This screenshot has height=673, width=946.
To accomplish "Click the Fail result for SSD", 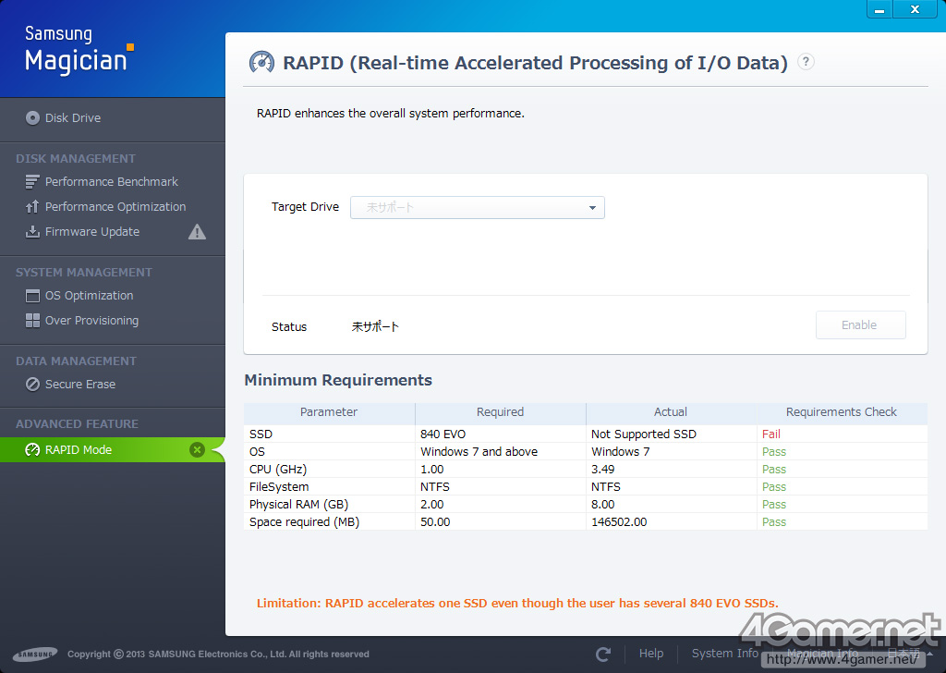I will pyautogui.click(x=771, y=434).
